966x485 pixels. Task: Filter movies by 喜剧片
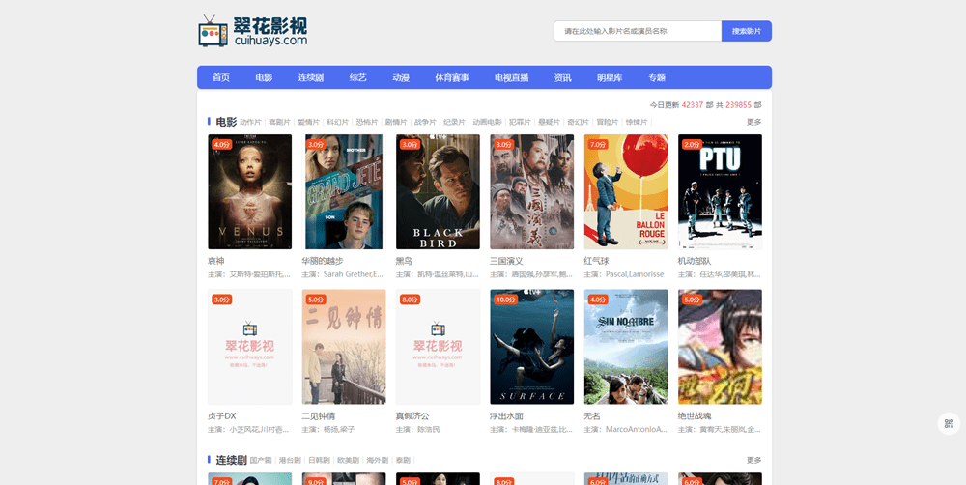pyautogui.click(x=280, y=122)
